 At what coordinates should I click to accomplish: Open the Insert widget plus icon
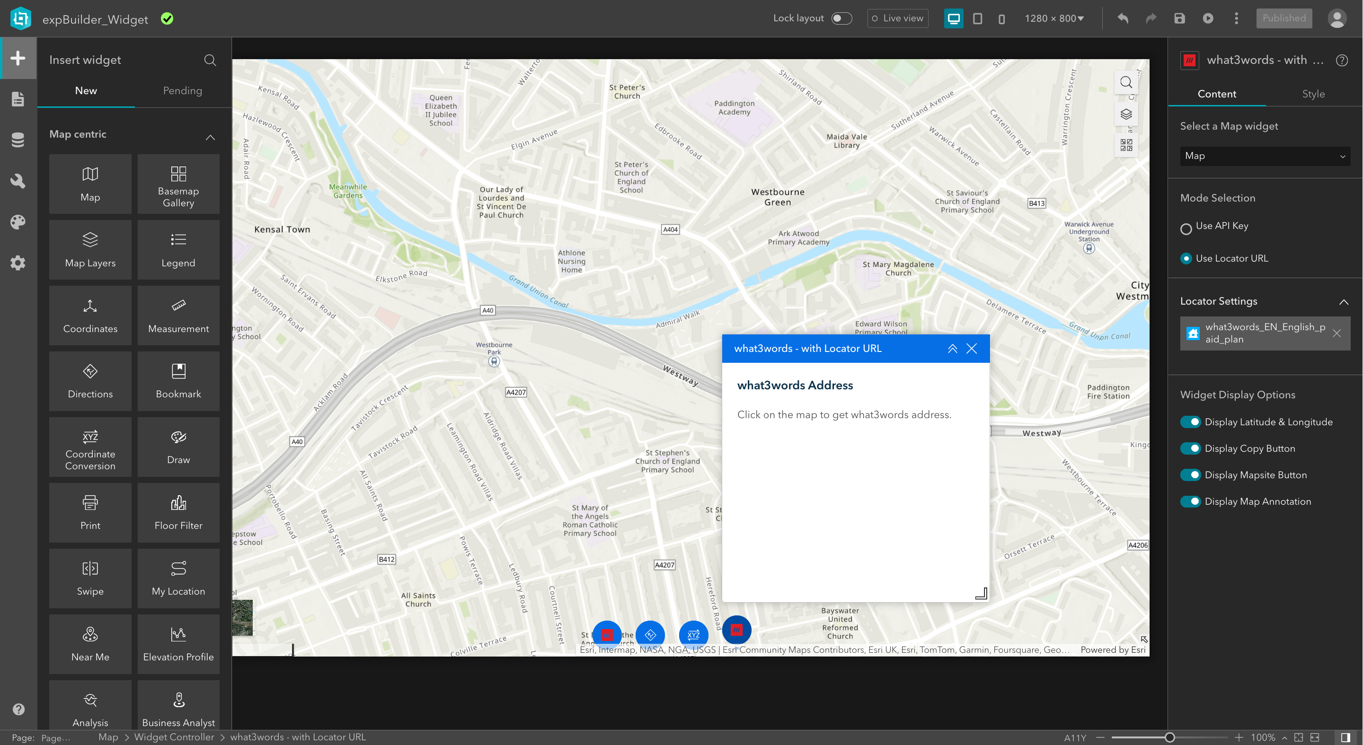pyautogui.click(x=18, y=58)
